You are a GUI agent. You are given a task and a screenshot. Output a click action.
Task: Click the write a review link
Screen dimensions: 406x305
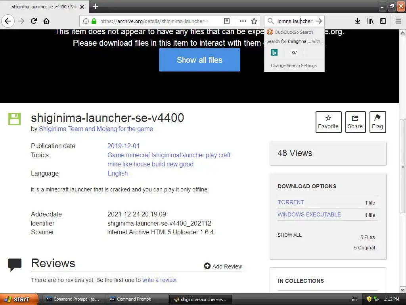click(159, 280)
